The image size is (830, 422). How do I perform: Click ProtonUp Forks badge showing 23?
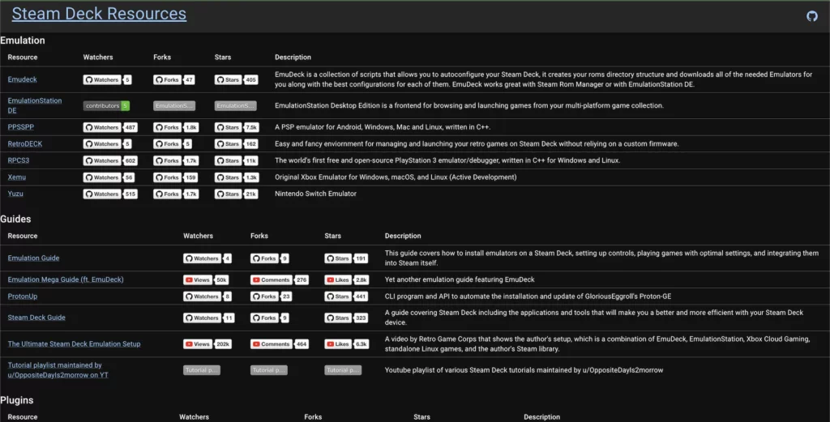271,296
